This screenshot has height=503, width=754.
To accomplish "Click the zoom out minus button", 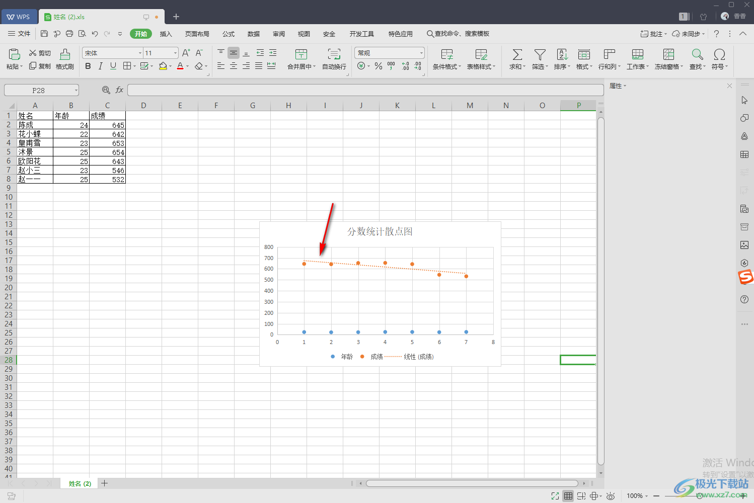I will pos(656,496).
